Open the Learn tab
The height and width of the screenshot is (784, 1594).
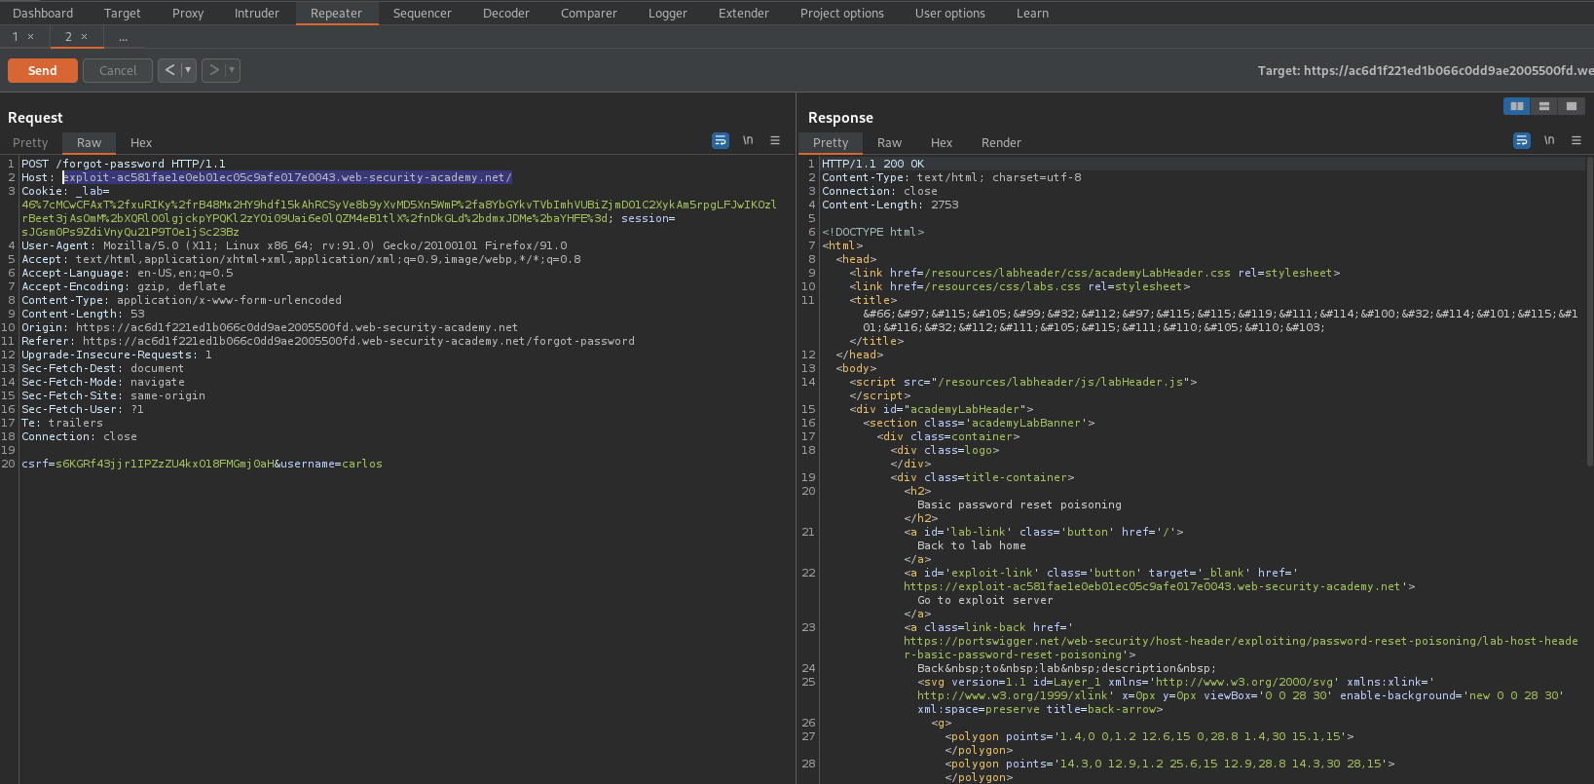[x=1032, y=13]
